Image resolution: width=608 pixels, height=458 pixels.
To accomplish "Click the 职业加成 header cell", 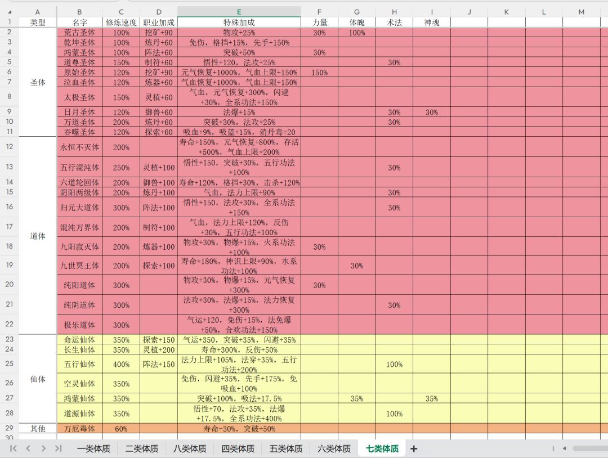I will click(x=159, y=23).
